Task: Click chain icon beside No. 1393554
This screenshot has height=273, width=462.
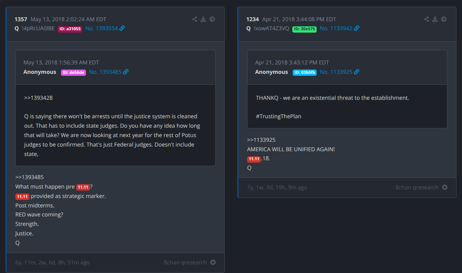Action: pos(122,28)
